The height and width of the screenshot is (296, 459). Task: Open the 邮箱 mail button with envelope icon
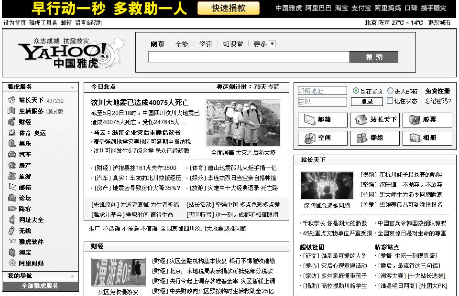(x=323, y=120)
